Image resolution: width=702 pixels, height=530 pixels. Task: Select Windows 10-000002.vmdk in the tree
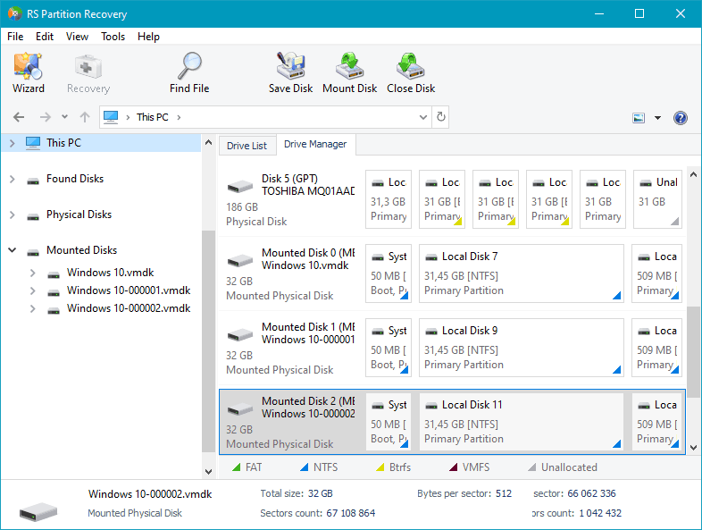tap(129, 308)
